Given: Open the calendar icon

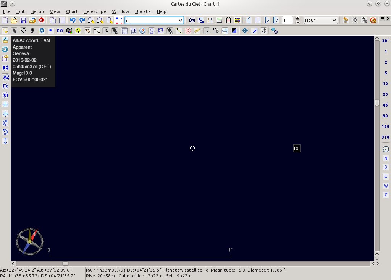Looking at the screenshot, I should tap(228, 20).
